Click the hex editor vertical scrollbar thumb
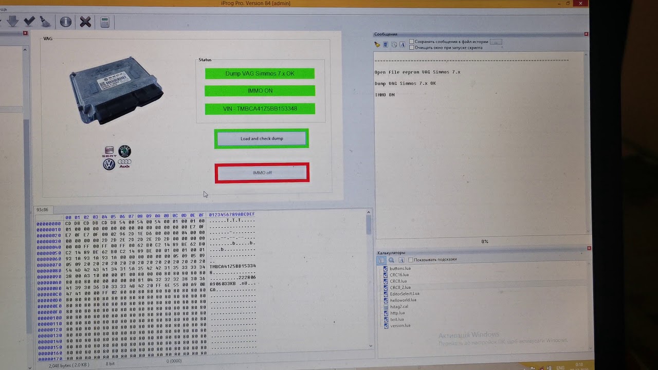 (x=369, y=225)
